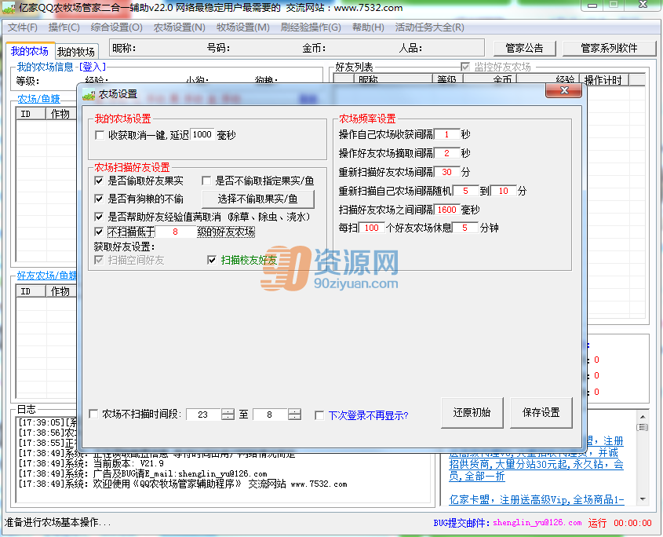Enable 农场不扫描时间段 checkbox
This screenshot has width=663, height=537.
coord(93,414)
